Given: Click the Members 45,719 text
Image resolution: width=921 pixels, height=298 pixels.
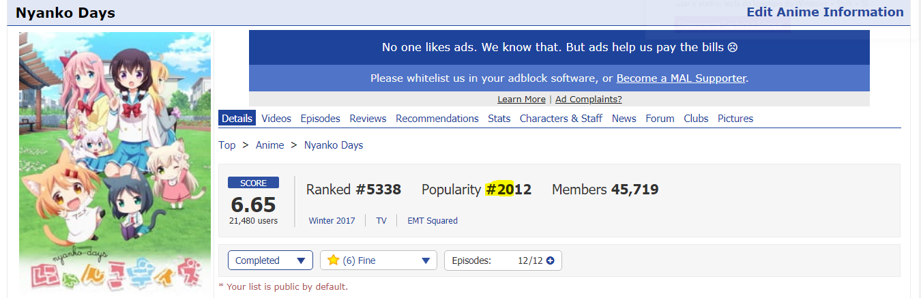Looking at the screenshot, I should [605, 190].
